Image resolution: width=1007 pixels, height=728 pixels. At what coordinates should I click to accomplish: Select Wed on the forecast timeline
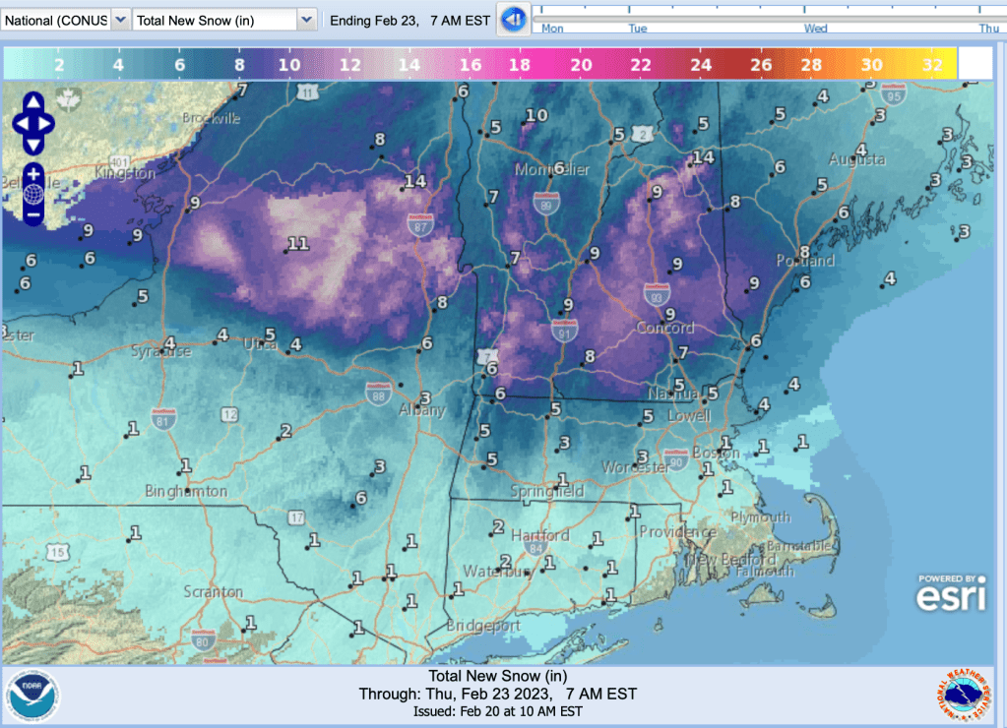[x=817, y=27]
